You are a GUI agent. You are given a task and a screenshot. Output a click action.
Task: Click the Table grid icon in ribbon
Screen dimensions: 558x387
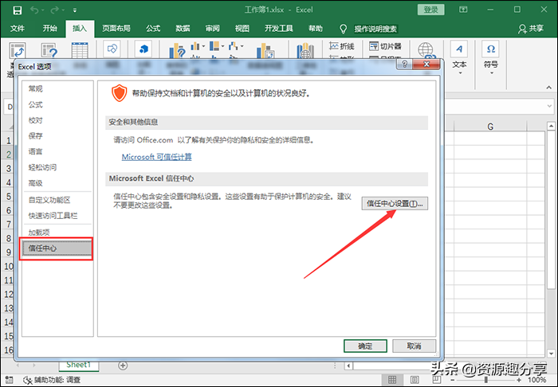[80, 50]
